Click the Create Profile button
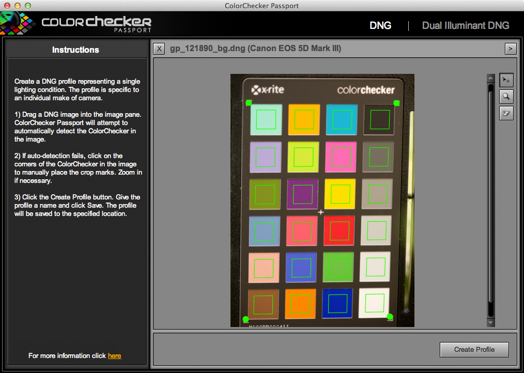The height and width of the screenshot is (373, 524). (x=474, y=350)
